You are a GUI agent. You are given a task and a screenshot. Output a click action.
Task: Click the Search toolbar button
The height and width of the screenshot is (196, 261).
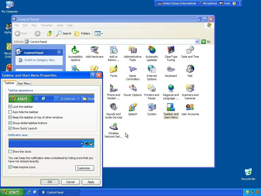pyautogui.click(x=63, y=33)
